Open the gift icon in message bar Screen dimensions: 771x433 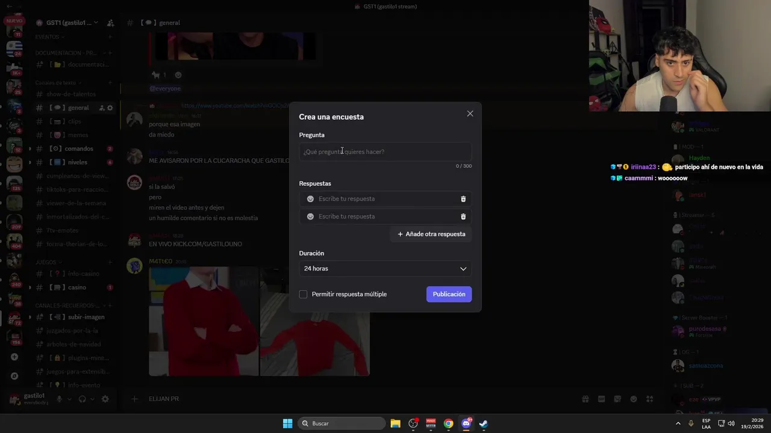[x=585, y=399]
